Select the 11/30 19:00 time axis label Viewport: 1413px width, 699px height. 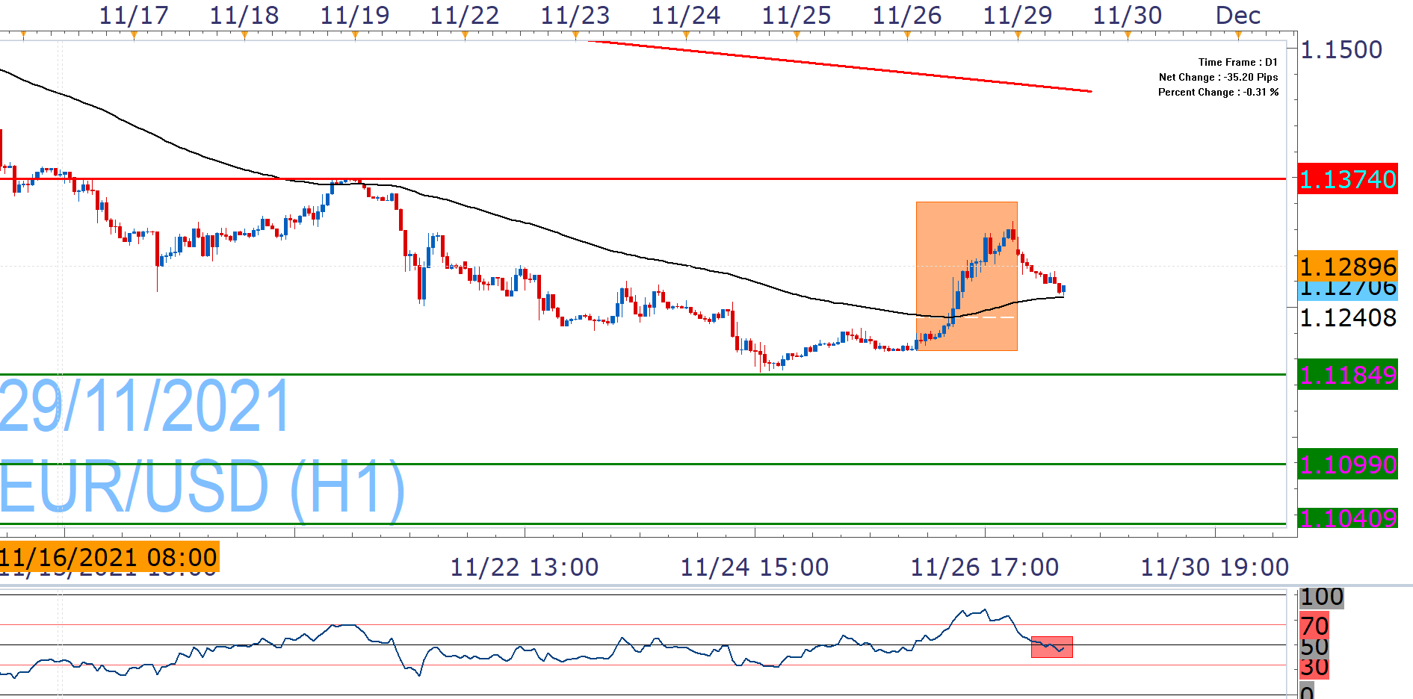pyautogui.click(x=1214, y=568)
